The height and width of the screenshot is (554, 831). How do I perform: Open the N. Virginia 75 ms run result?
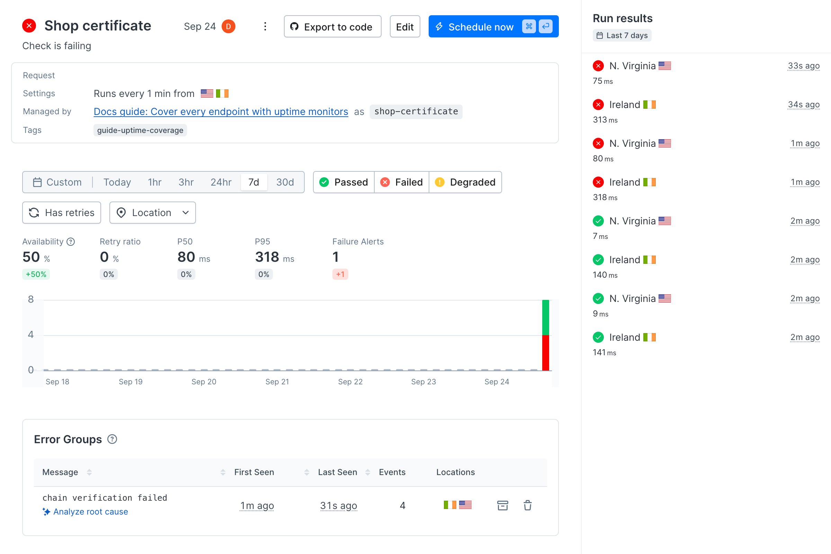706,73
